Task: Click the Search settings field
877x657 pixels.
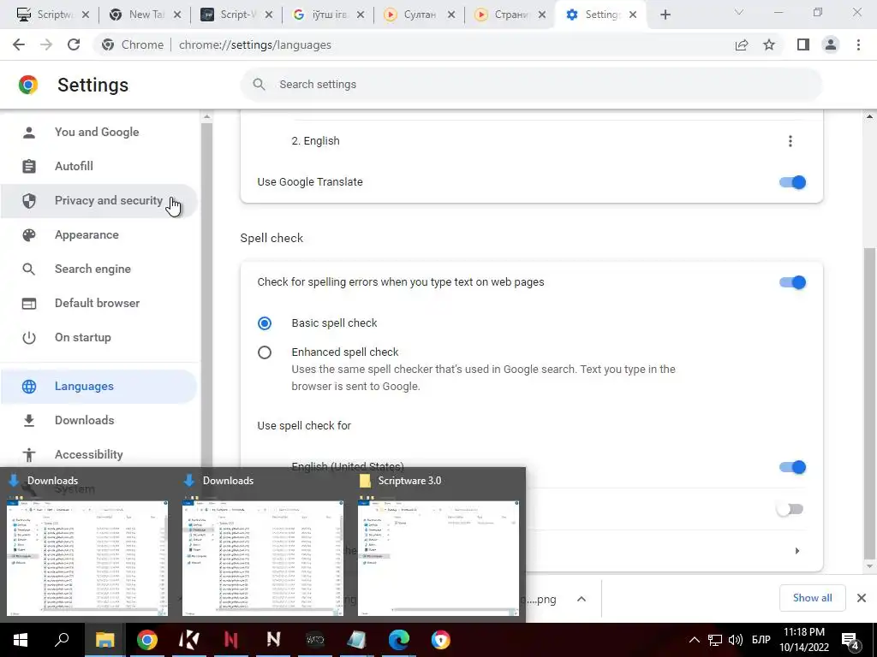Action: (x=531, y=85)
